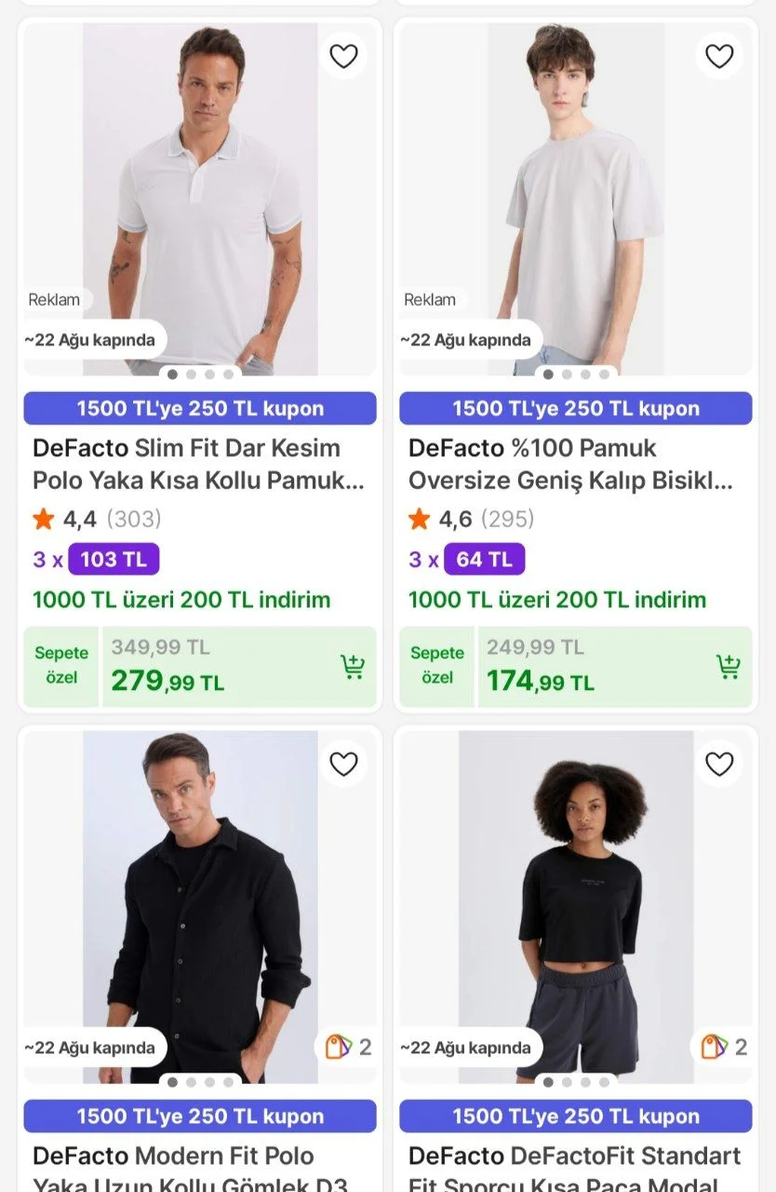The height and width of the screenshot is (1192, 776).
Task: Open the white polo shirt product image
Action: 200,196
